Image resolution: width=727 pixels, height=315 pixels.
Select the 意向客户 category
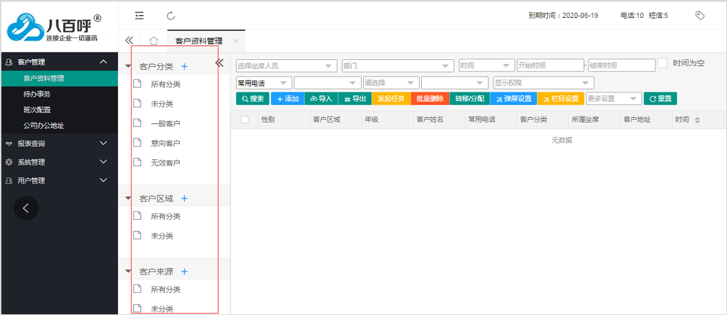[x=165, y=143]
